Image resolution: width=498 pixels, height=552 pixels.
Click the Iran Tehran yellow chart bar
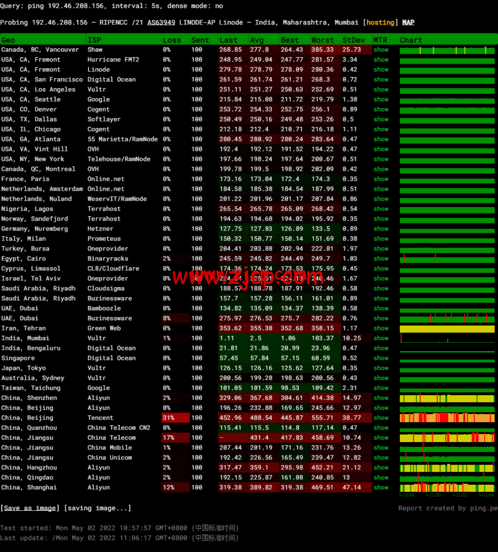tap(447, 329)
